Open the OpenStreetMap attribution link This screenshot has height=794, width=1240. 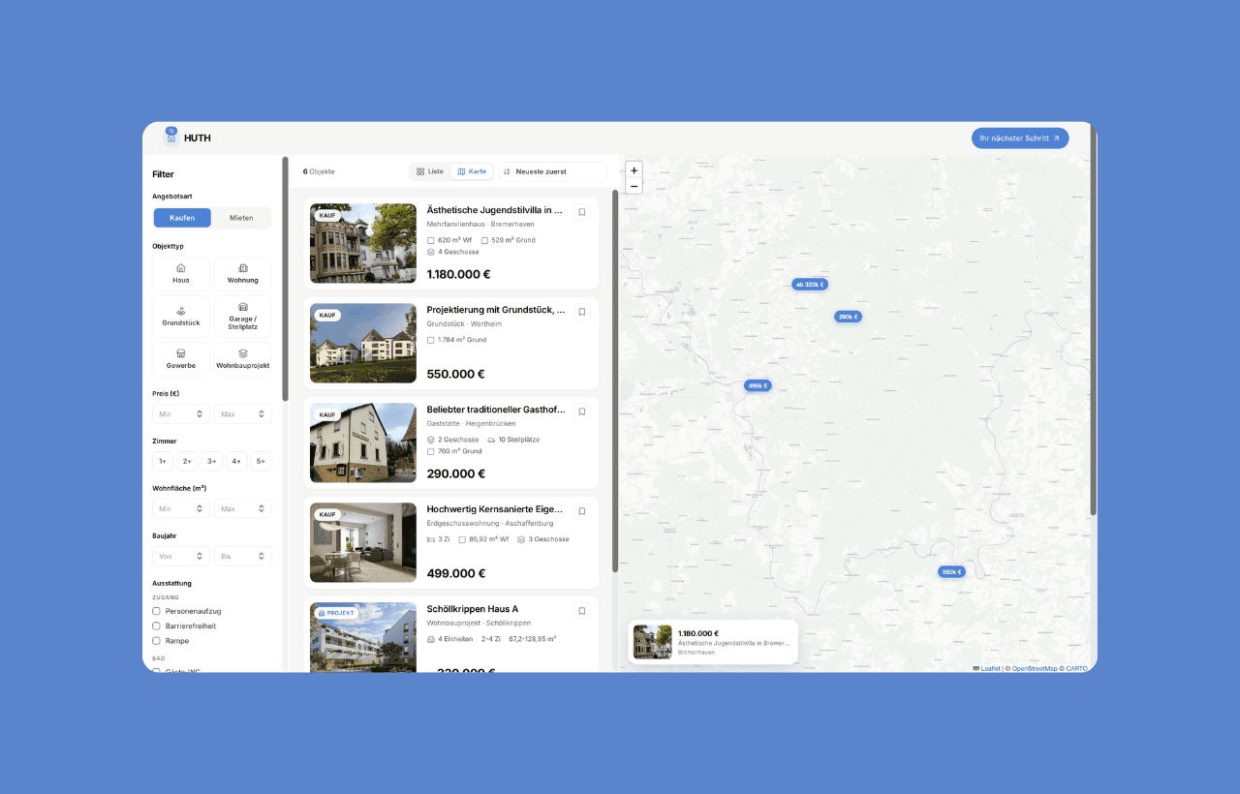click(x=1035, y=668)
